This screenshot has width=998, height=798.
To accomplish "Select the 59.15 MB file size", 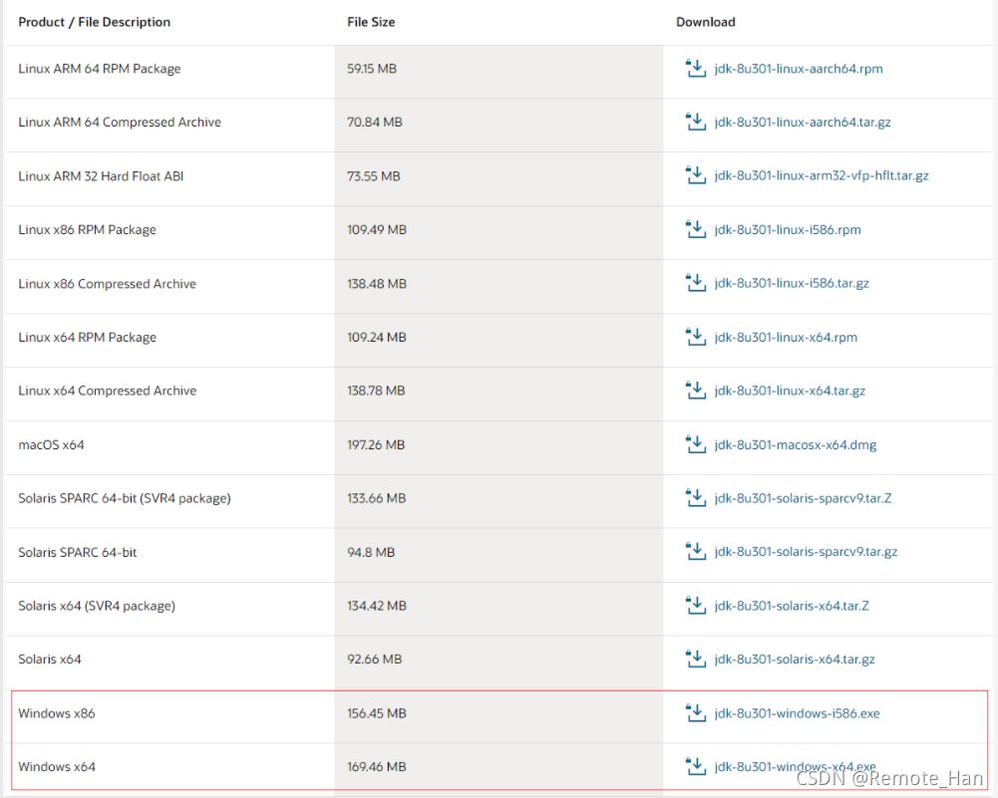I will 372,69.
